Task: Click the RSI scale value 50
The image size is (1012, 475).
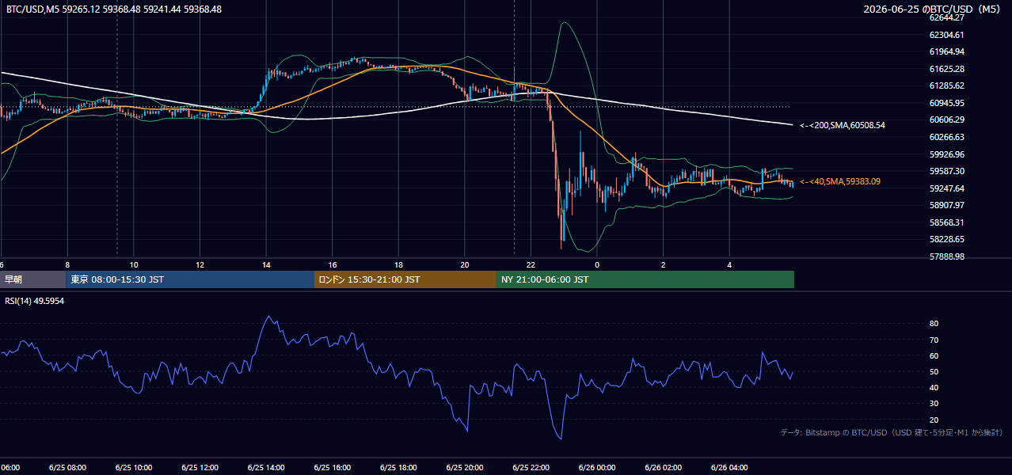Action: (934, 371)
